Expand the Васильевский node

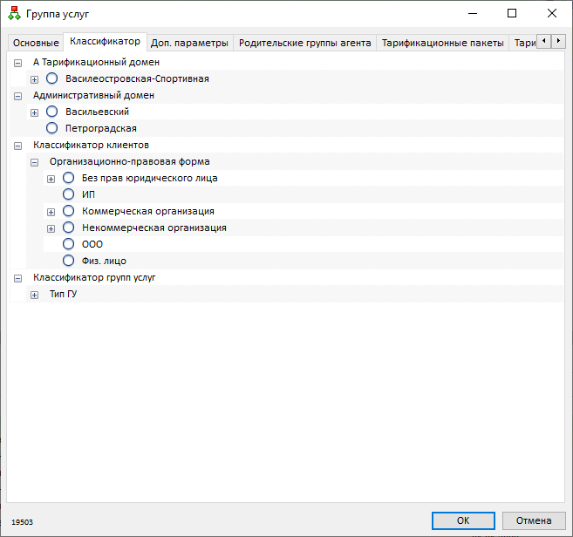34,112
